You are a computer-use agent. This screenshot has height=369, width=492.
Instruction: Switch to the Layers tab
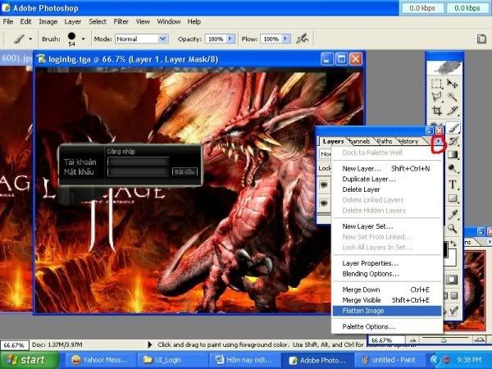[x=333, y=142]
